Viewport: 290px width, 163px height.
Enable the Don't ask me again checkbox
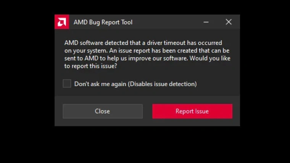click(x=67, y=84)
